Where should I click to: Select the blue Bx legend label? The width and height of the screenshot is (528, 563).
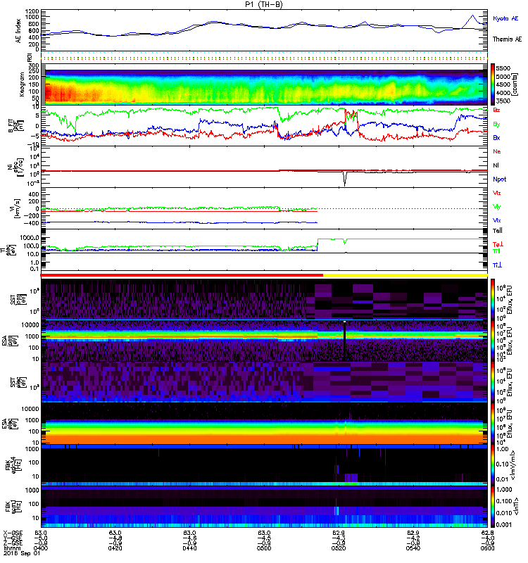[x=496, y=138]
